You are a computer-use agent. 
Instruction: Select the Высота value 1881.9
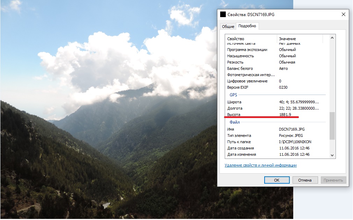click(x=285, y=115)
